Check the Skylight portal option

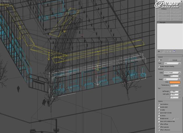coord(159,119)
